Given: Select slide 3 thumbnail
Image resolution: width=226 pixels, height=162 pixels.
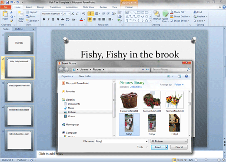Looking at the screenshot, I should [x=20, y=92].
